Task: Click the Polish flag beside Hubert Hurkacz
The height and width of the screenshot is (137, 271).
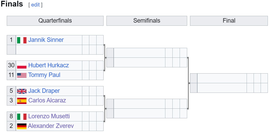Action: 22,66
